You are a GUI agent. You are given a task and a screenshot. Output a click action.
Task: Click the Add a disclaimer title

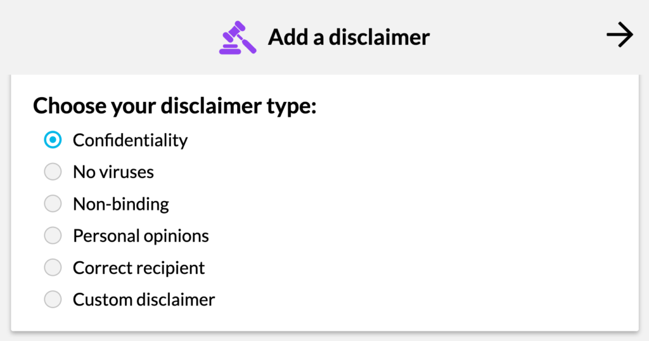(x=349, y=37)
